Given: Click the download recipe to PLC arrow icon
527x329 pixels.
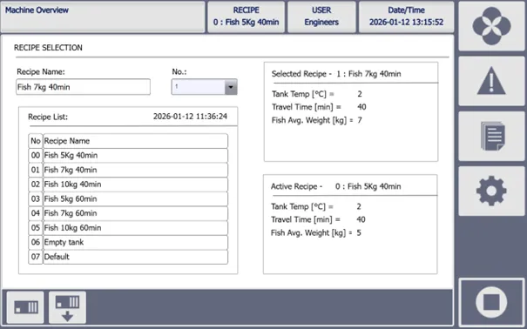Looking at the screenshot, I should coord(67,307).
